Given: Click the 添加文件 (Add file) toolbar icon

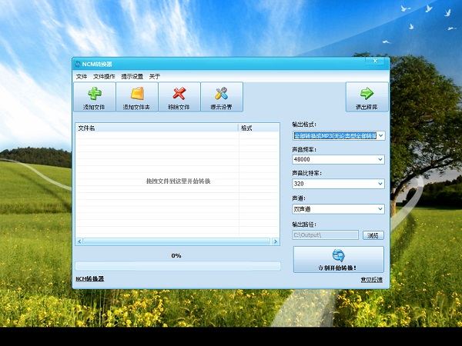Looking at the screenshot, I should point(94,97).
